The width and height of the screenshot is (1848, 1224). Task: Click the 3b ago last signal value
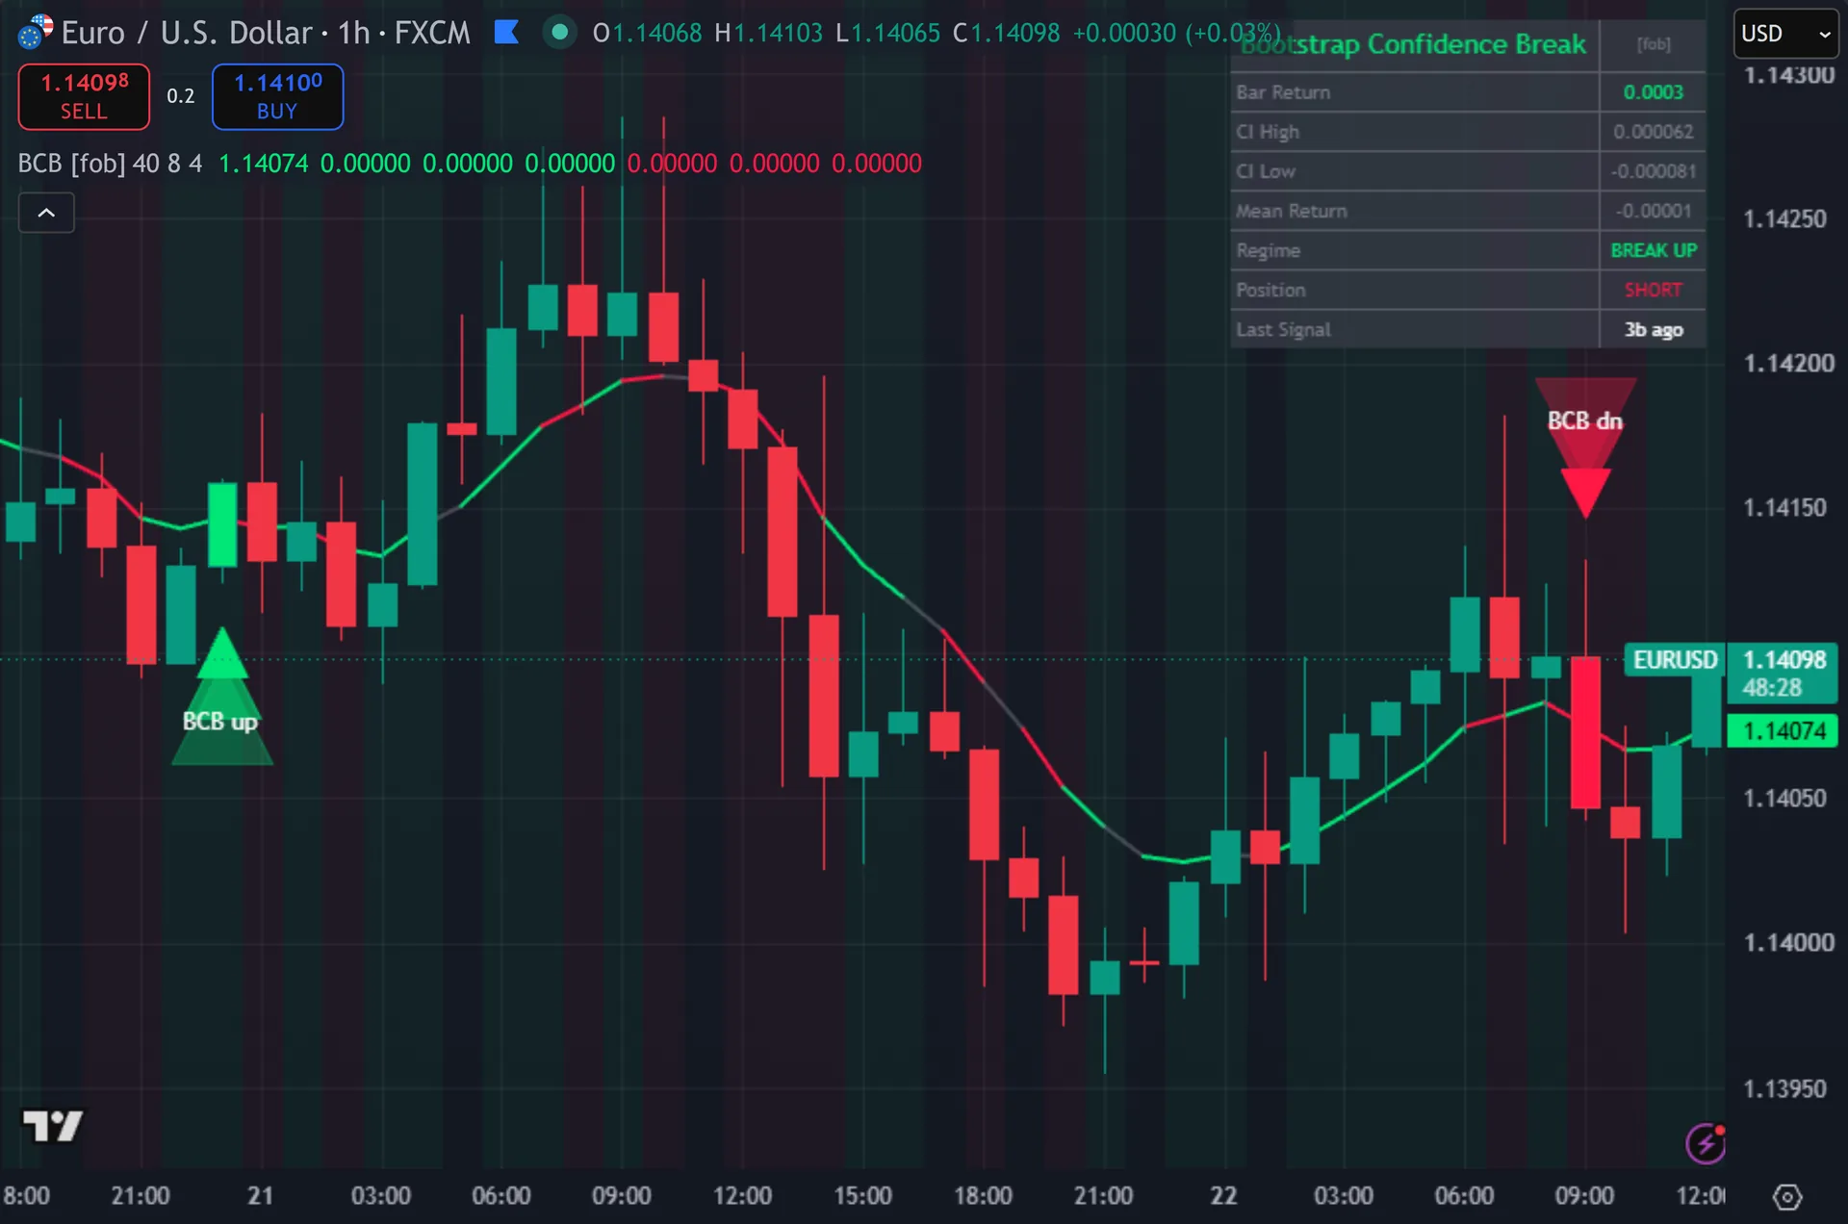(x=1654, y=329)
